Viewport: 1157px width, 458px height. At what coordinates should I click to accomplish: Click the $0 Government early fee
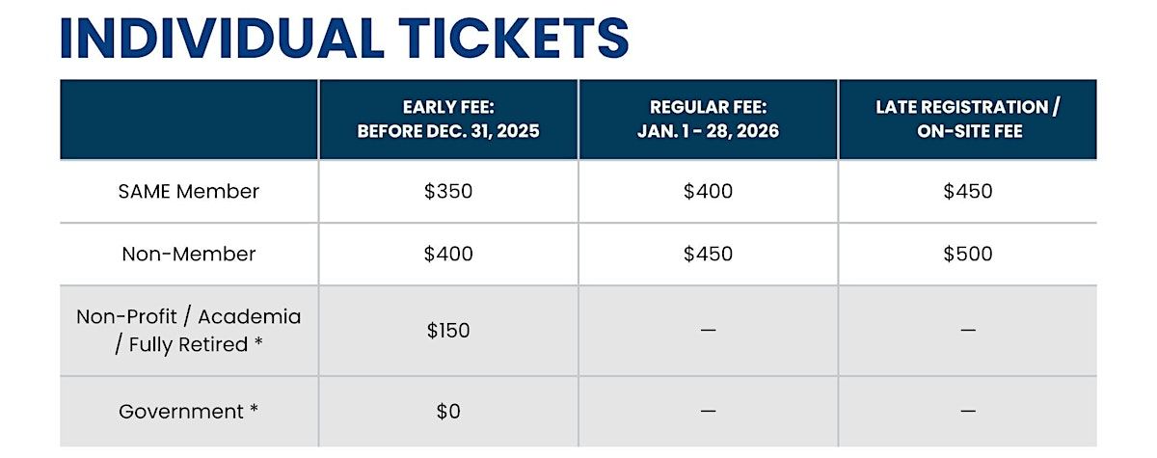(448, 411)
